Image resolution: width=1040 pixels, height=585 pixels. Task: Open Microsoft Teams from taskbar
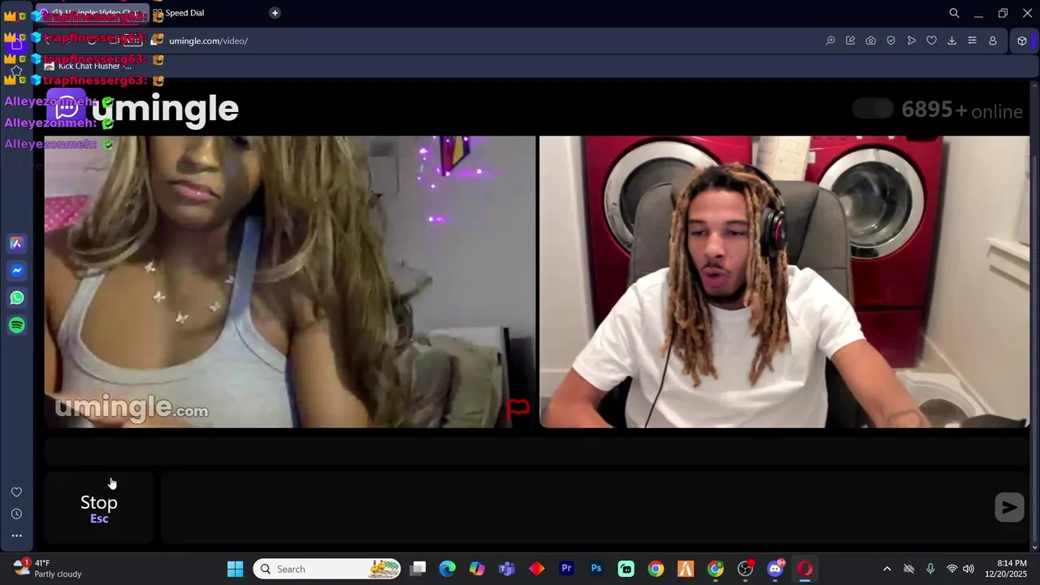click(507, 569)
